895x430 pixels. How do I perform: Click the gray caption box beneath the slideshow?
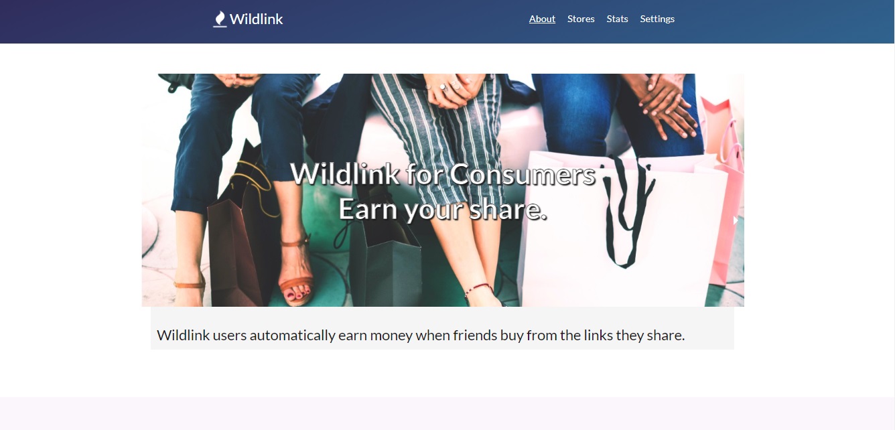[442, 328]
